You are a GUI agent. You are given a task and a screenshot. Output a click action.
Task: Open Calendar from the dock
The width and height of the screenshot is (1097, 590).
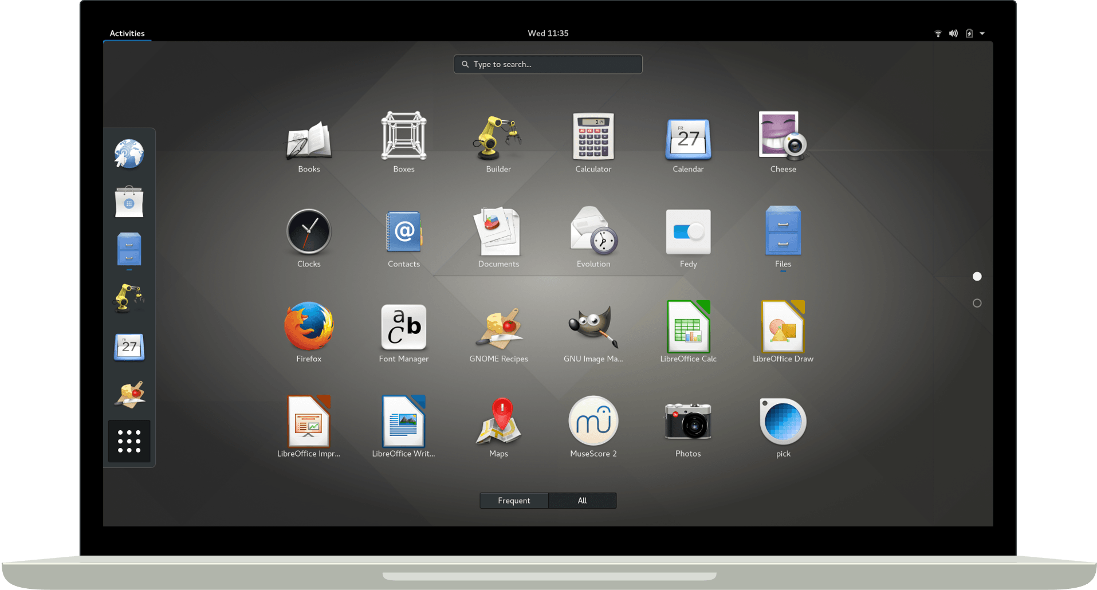[x=129, y=346]
